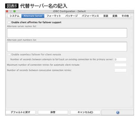The image size is (139, 121).
Task: Enable client affinities for failover support
Action: click(x=9, y=22)
